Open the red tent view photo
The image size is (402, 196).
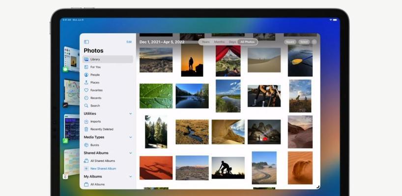click(x=228, y=61)
